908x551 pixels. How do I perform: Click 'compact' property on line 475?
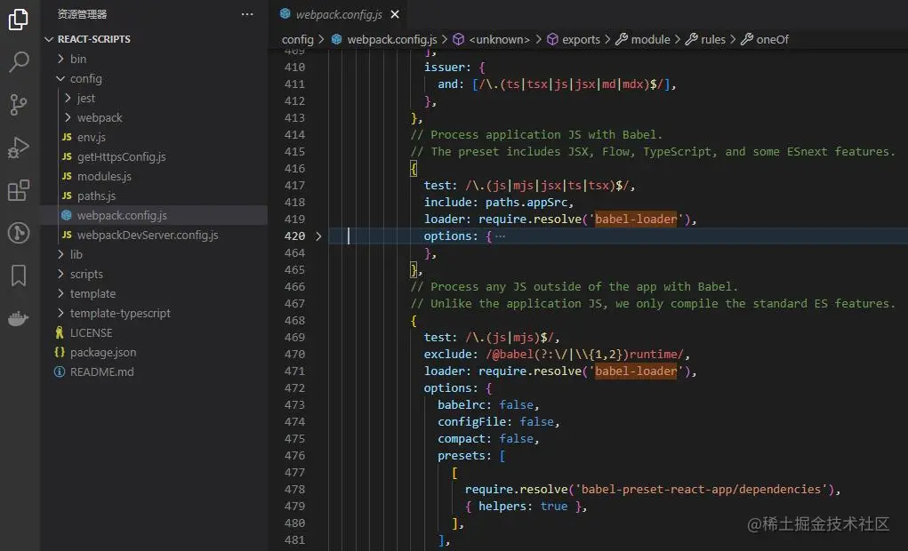point(462,439)
